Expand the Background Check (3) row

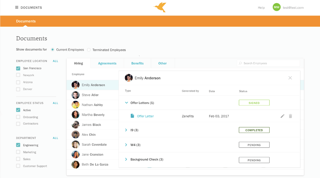click(126, 159)
